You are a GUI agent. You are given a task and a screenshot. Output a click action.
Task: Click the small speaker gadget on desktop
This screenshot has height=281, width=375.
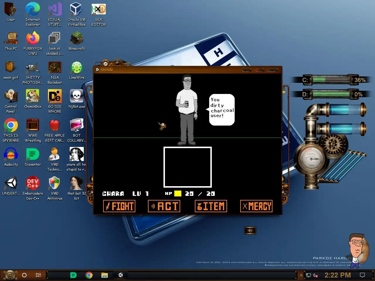[250, 230]
